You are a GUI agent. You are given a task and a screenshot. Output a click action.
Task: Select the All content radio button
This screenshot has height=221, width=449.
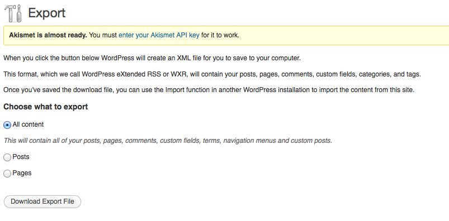point(7,125)
